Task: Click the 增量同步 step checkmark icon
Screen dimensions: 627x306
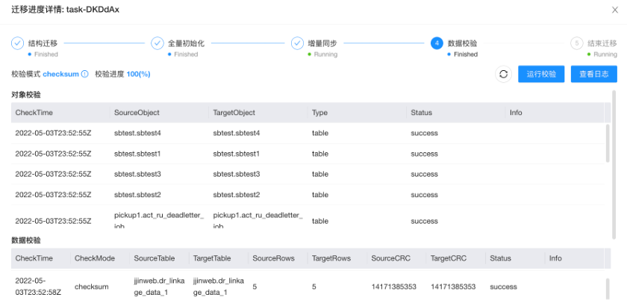Action: click(x=298, y=43)
